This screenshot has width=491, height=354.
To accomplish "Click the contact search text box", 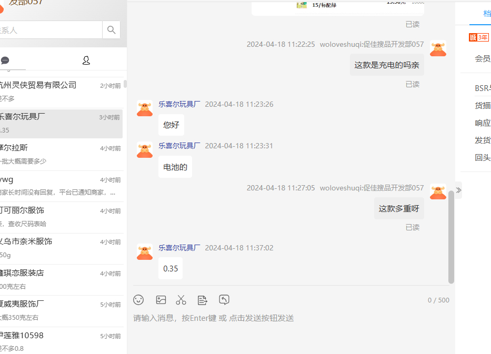I will tap(50, 30).
